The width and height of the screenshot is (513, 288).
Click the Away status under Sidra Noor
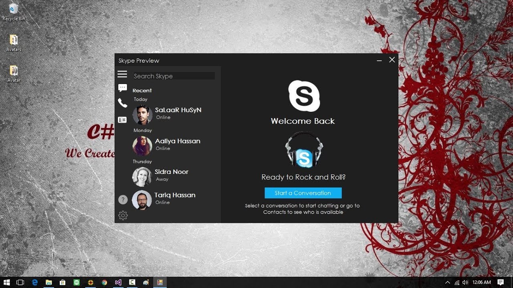[x=162, y=179]
